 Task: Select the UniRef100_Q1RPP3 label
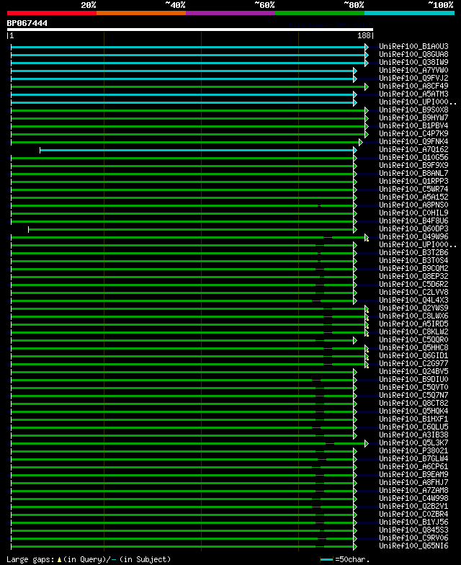tap(413, 182)
